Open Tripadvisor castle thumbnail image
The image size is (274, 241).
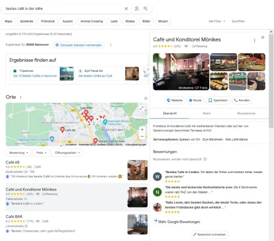pos(67,73)
